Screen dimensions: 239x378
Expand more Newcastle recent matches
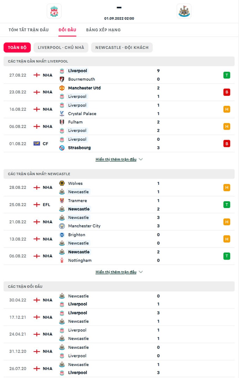(119, 272)
